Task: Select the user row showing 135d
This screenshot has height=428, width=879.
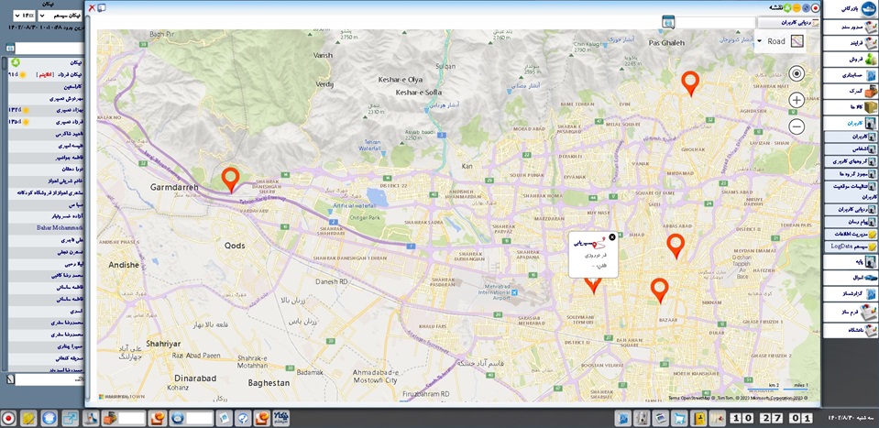Action: pyautogui.click(x=46, y=122)
